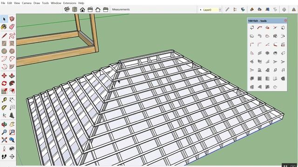Open the Layer0 layer dropdown

coord(220,10)
